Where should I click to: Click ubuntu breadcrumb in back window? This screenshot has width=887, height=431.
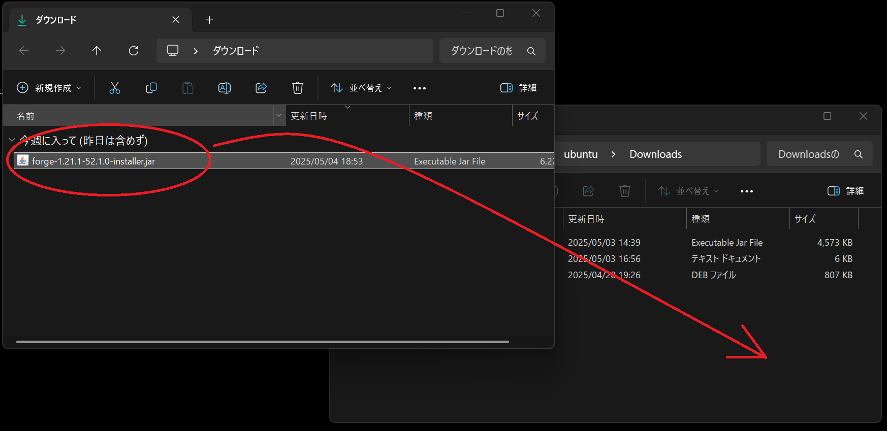(581, 154)
